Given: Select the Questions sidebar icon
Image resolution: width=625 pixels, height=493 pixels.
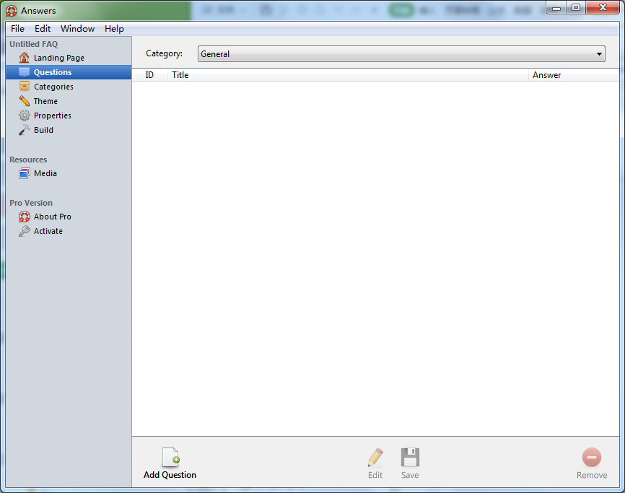Looking at the screenshot, I should click(25, 72).
